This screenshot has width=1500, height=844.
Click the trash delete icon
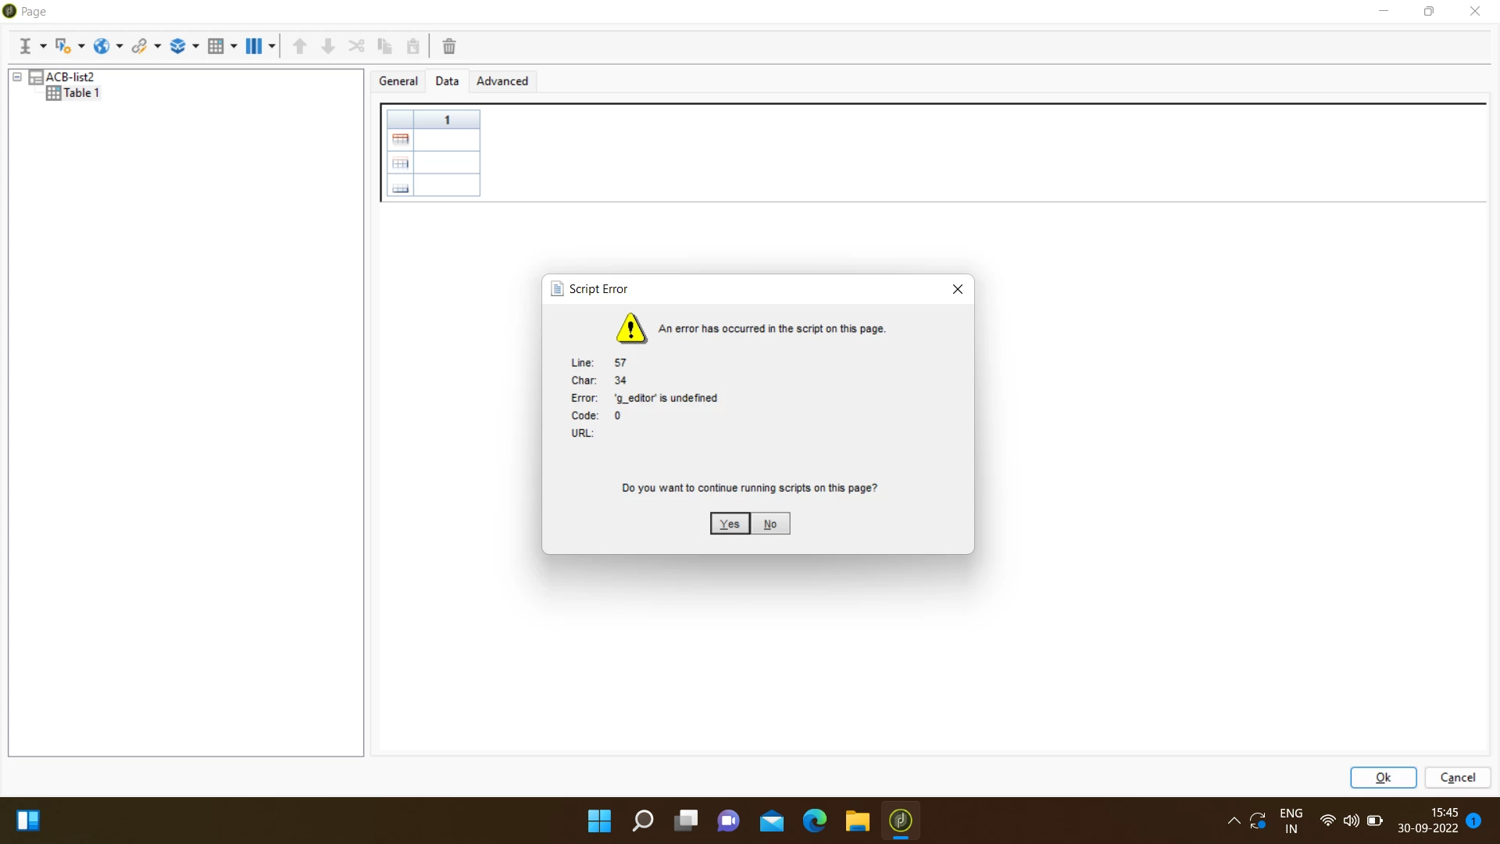click(x=449, y=46)
